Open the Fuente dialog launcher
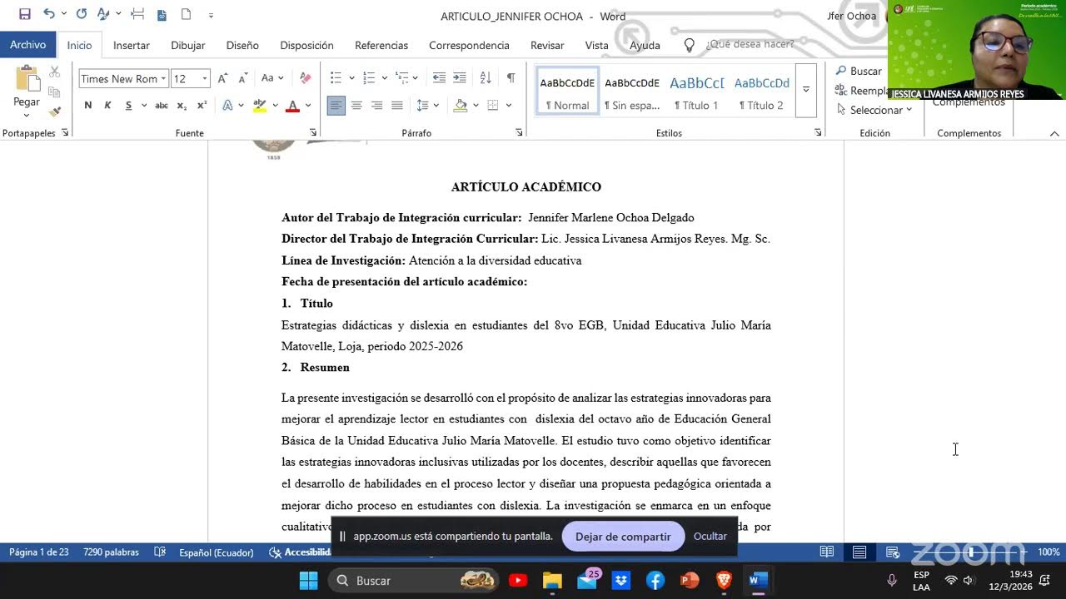The width and height of the screenshot is (1066, 599). click(x=313, y=133)
